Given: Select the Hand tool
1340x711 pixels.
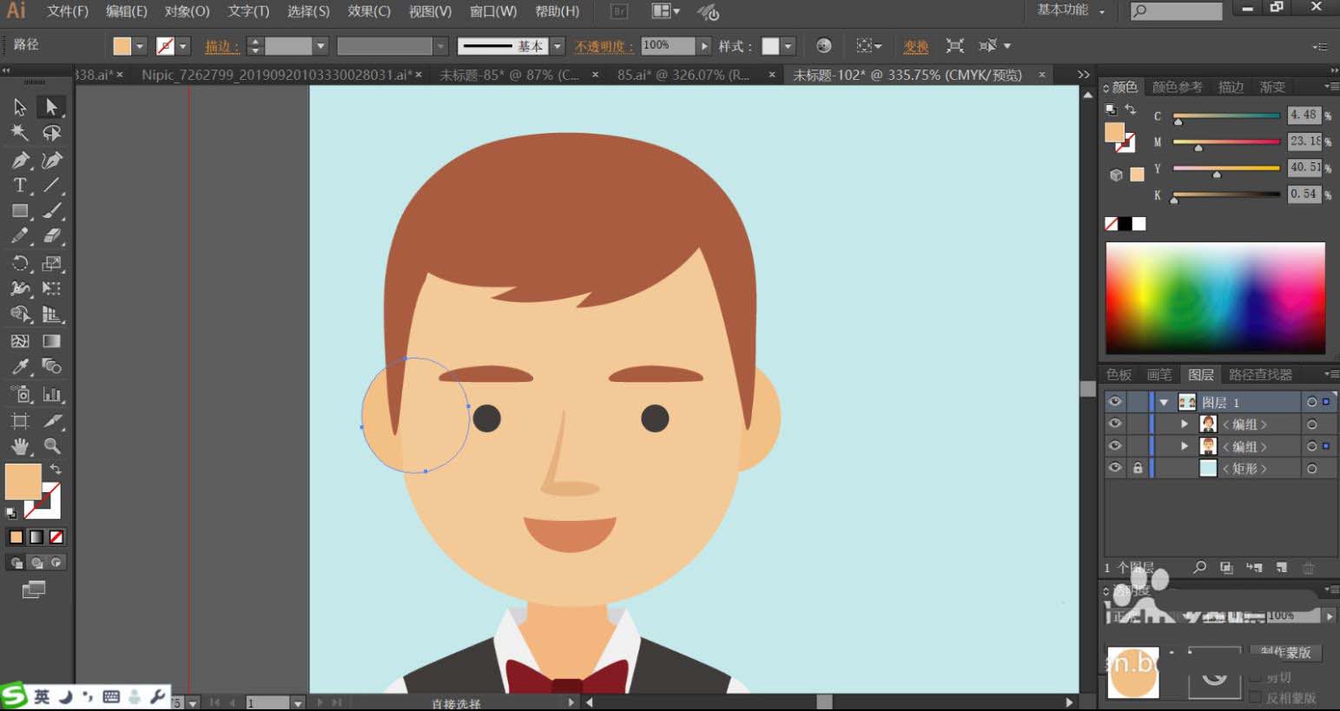Looking at the screenshot, I should coord(19,446).
